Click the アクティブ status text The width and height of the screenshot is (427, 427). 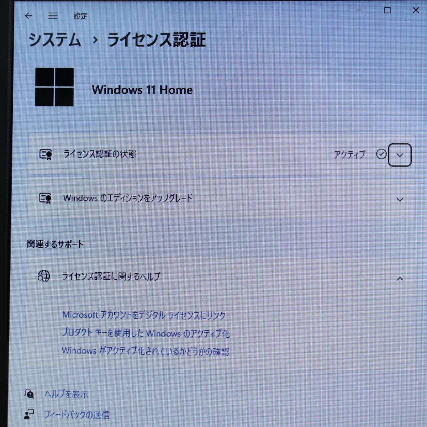[x=349, y=154]
